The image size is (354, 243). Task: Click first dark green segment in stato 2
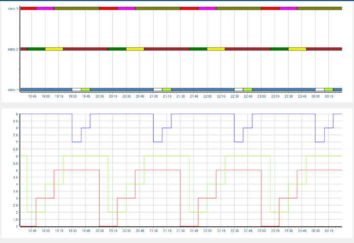[36, 49]
